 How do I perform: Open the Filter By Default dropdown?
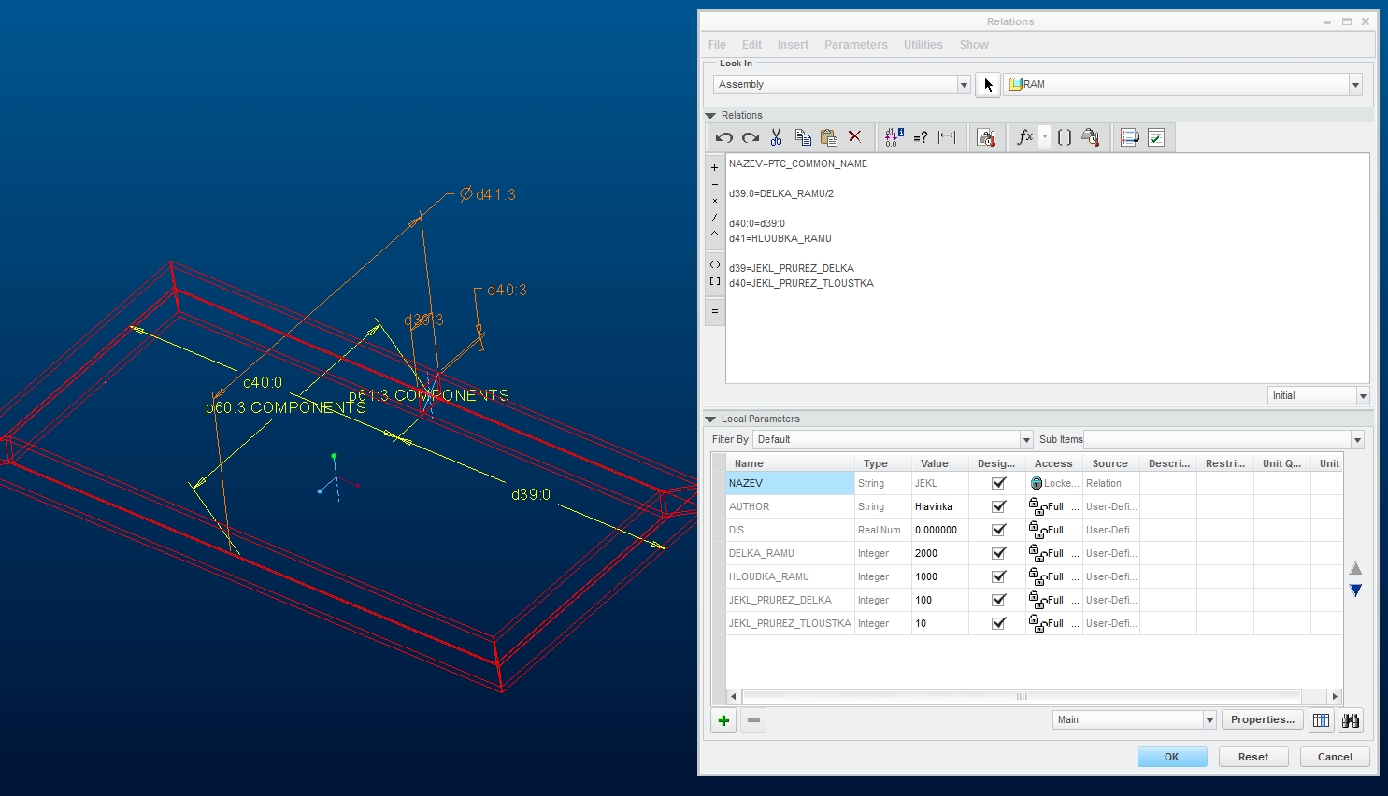pos(1026,440)
